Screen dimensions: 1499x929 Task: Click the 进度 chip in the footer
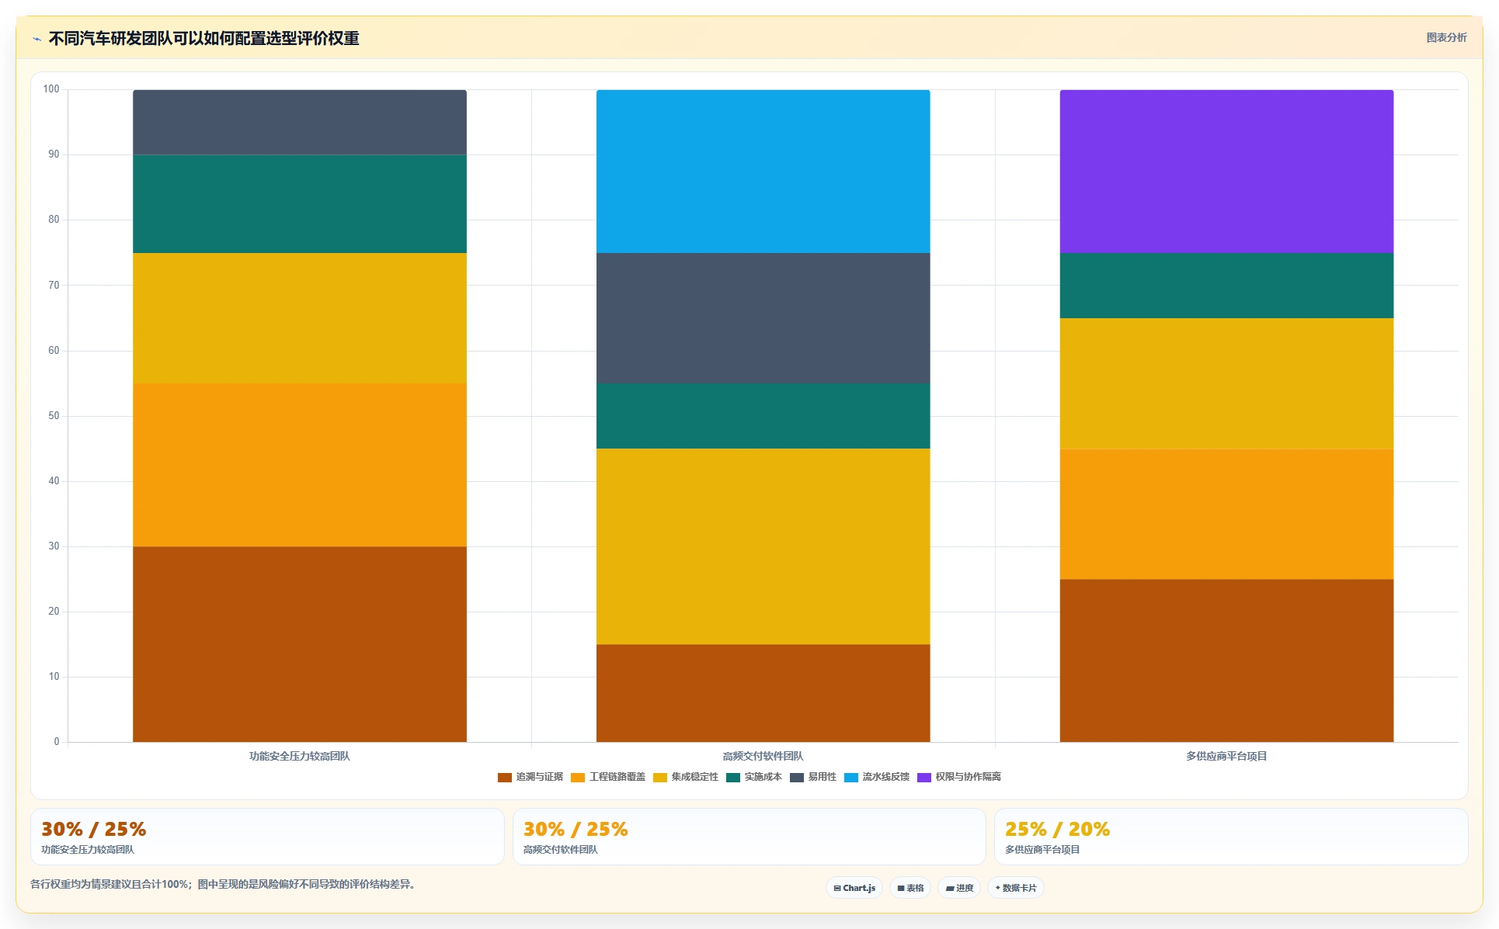click(959, 888)
